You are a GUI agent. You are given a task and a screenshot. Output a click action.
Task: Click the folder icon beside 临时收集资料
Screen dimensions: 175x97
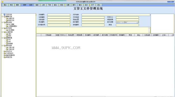(x=4, y=55)
